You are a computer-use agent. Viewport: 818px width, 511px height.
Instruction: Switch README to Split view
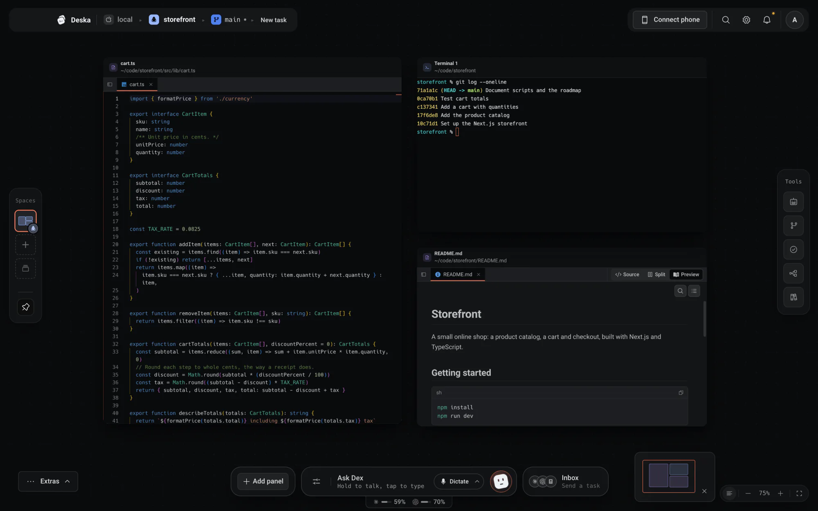(656, 275)
